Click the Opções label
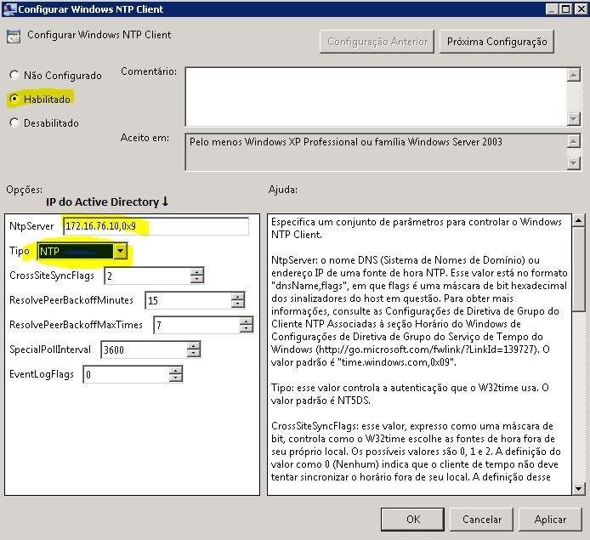 (25, 190)
